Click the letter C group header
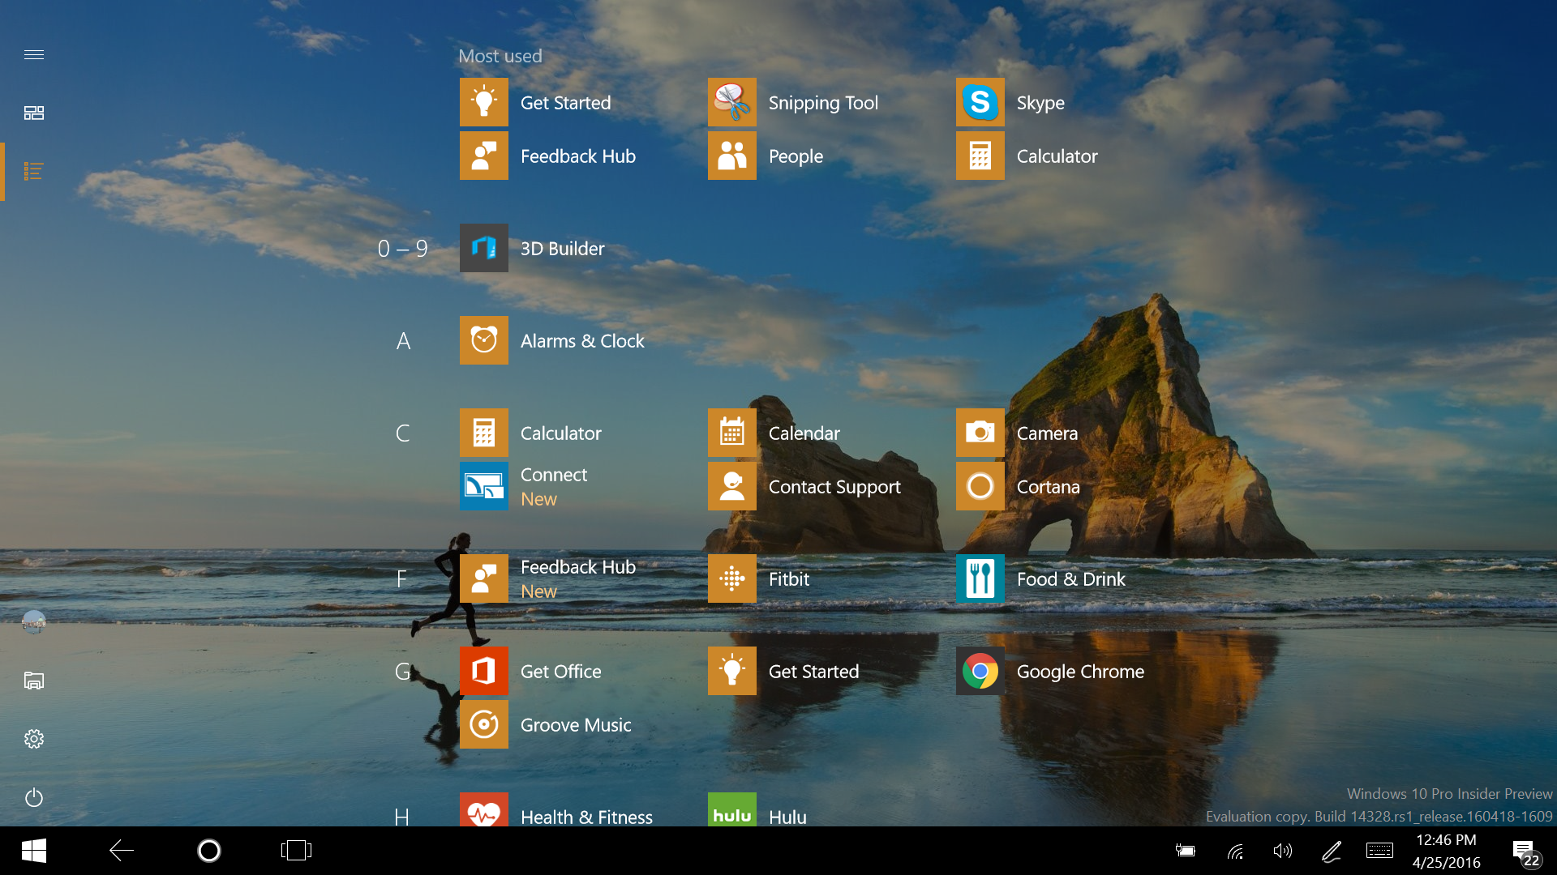The width and height of the screenshot is (1557, 875). point(402,433)
